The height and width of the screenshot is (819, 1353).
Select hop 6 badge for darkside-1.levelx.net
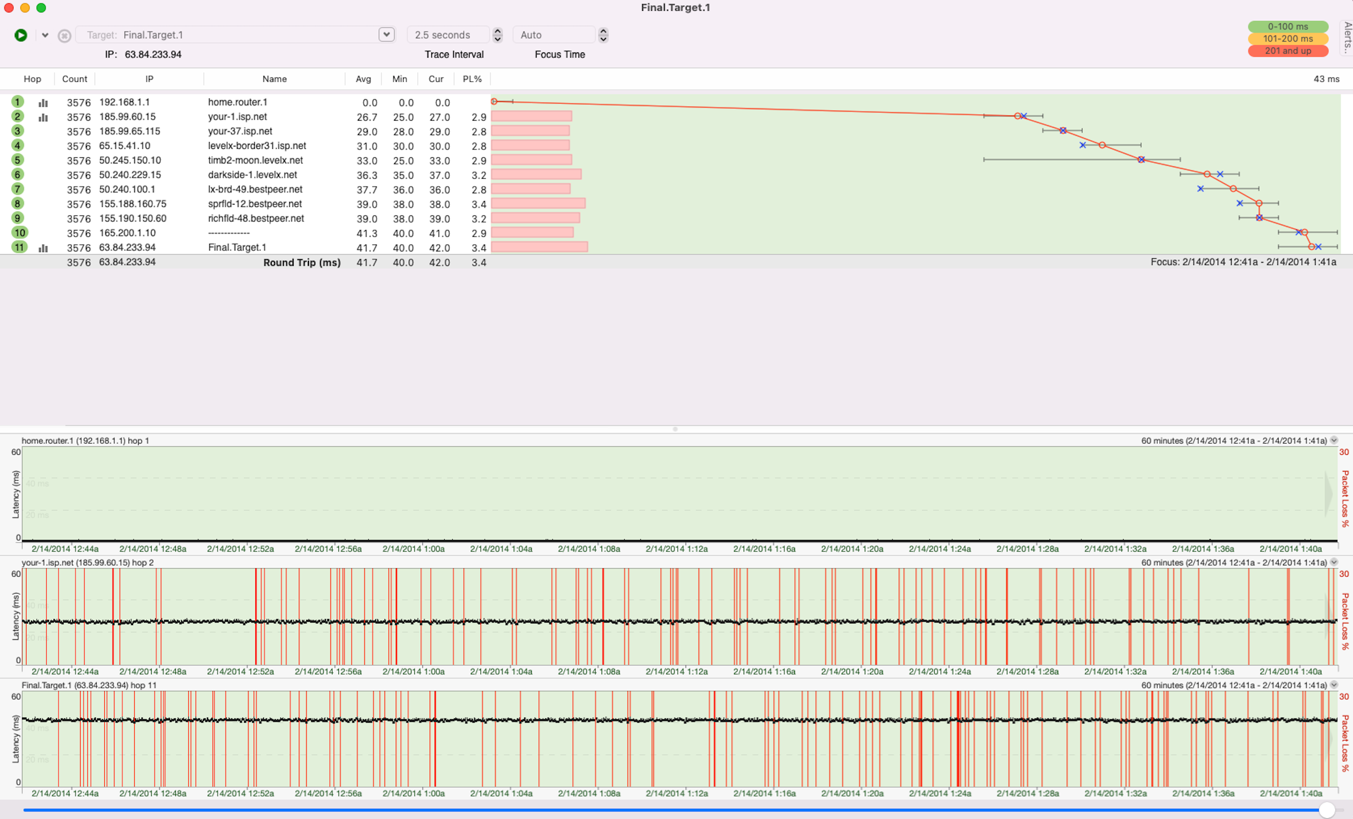pyautogui.click(x=17, y=175)
